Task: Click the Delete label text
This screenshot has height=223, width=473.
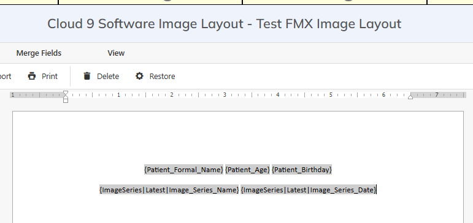Action: pos(108,76)
